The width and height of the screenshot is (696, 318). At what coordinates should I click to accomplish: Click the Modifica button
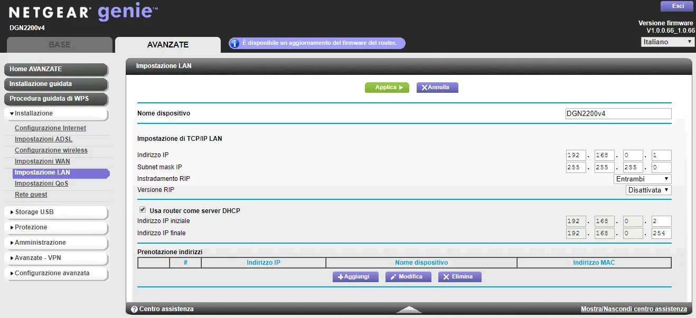(x=408, y=277)
